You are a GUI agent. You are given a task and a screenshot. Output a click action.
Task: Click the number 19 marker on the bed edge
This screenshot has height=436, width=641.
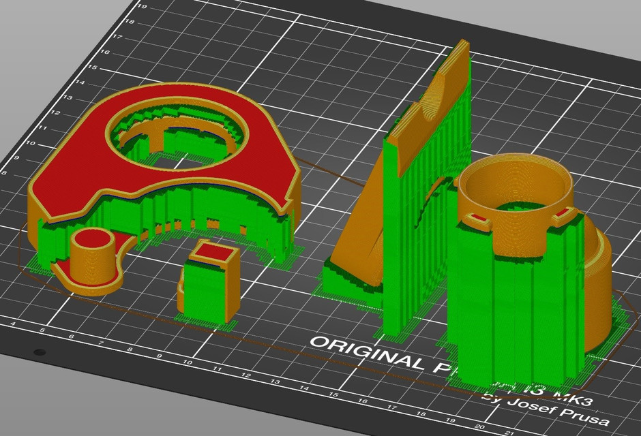(141, 7)
